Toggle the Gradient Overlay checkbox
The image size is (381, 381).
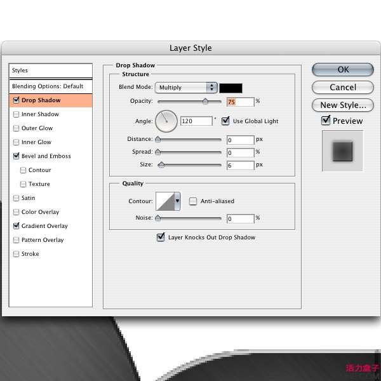pyautogui.click(x=17, y=226)
